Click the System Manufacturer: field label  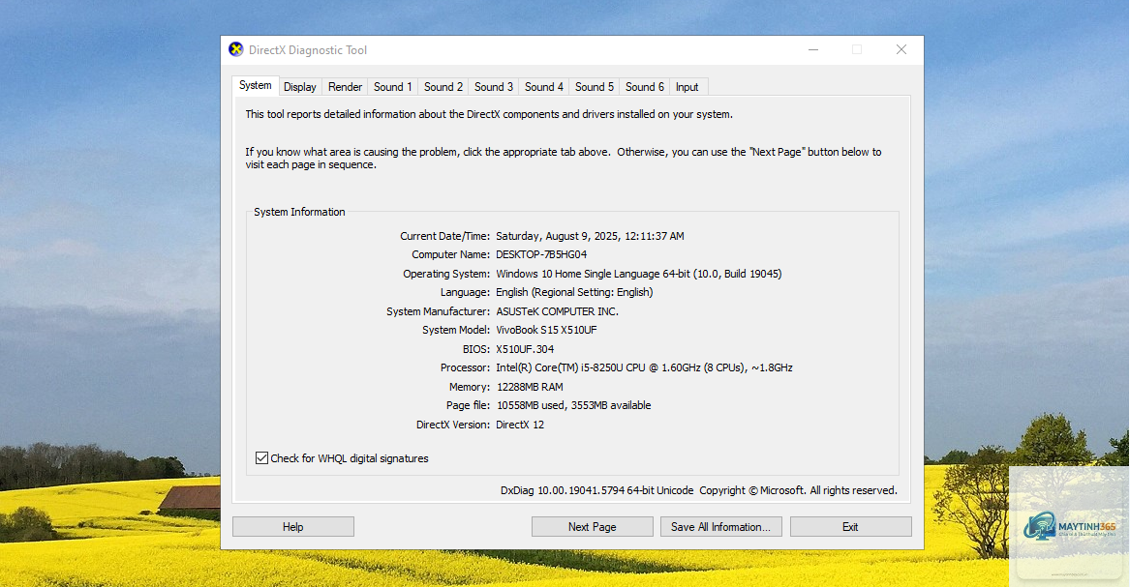tap(439, 311)
